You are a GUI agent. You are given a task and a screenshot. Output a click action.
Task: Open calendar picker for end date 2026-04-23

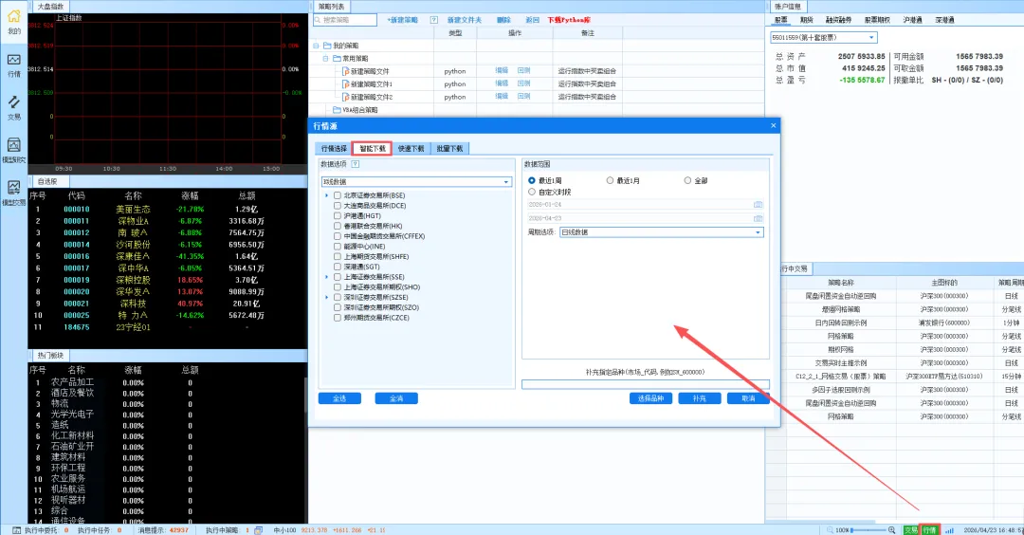tap(758, 218)
